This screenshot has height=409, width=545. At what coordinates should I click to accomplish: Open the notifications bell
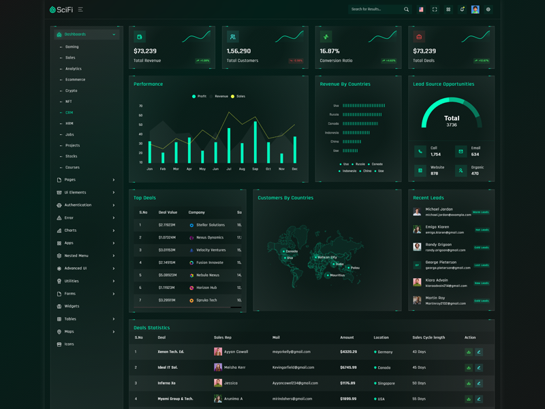462,10
